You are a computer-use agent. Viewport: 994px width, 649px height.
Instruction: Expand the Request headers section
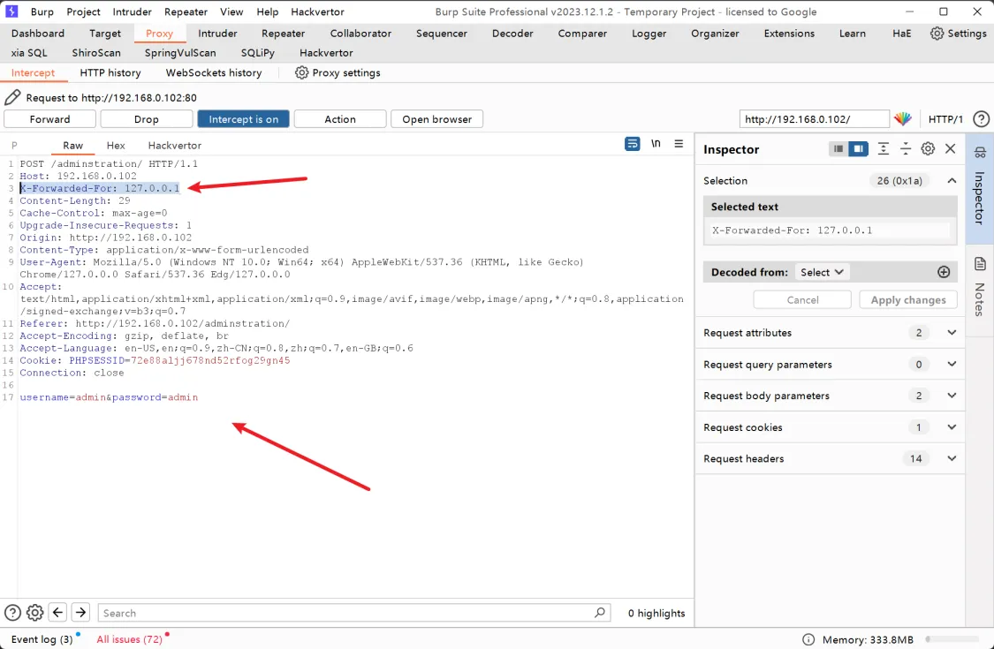[952, 458]
